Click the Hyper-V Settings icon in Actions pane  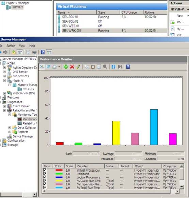173,29
